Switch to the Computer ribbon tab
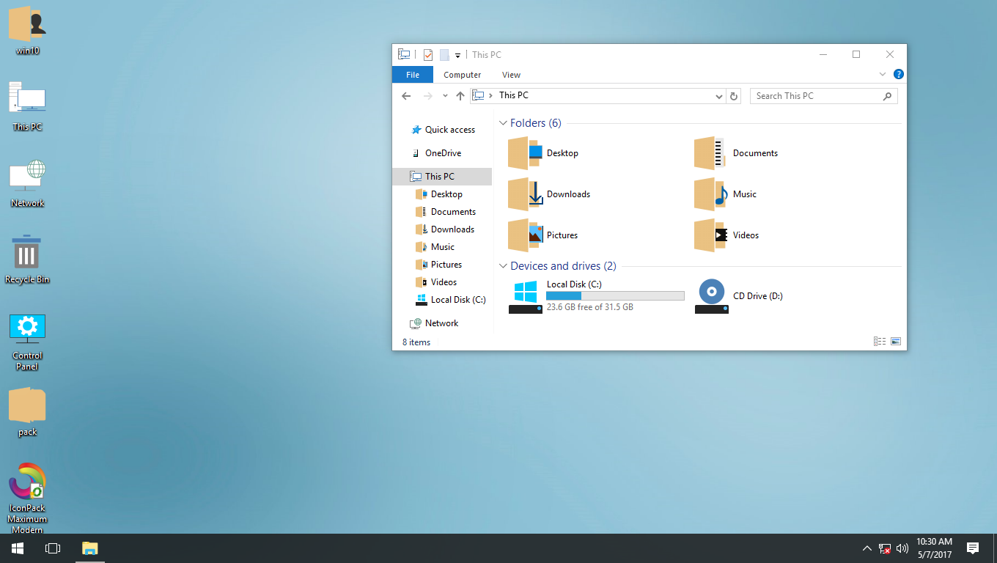 [462, 74]
